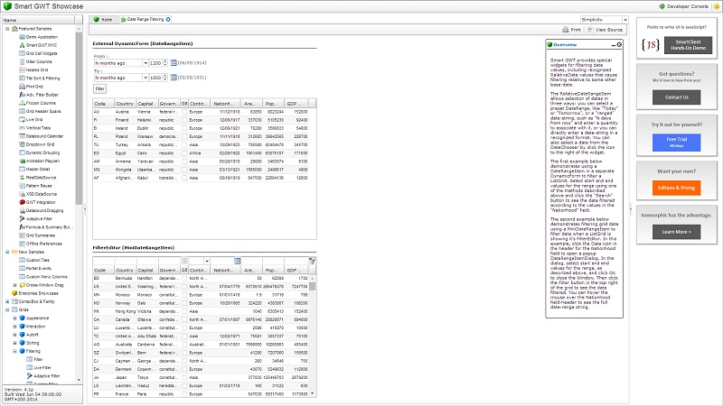Open the To date chooser calendar icon
Image resolution: width=723 pixels, height=406 pixels.
174,78
